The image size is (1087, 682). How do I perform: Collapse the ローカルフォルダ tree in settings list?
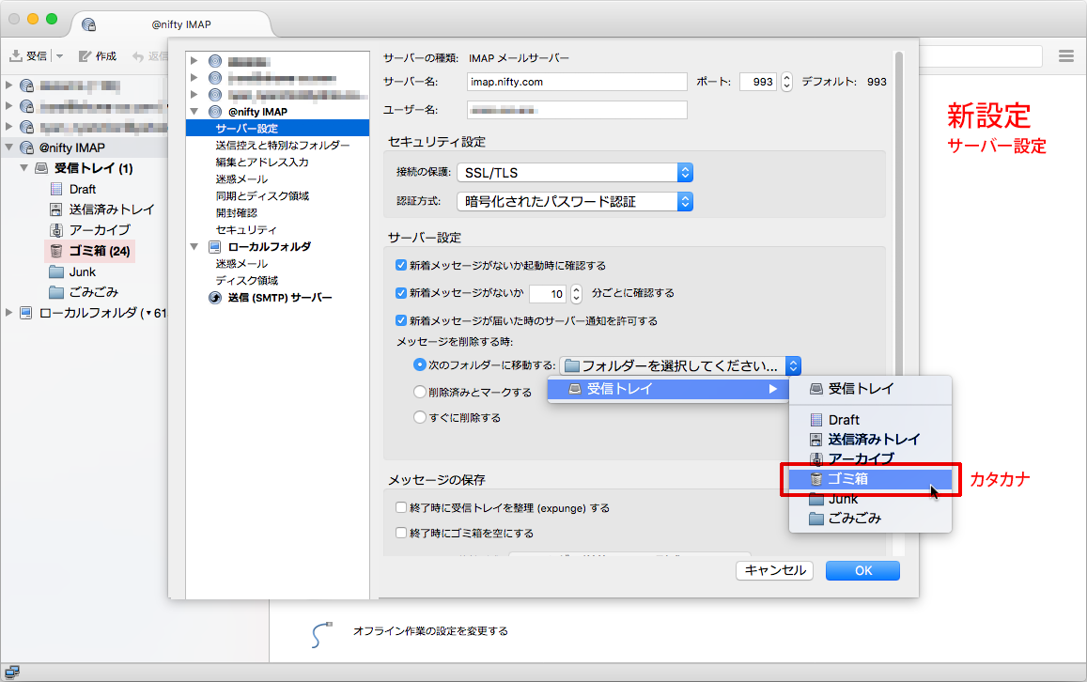194,247
